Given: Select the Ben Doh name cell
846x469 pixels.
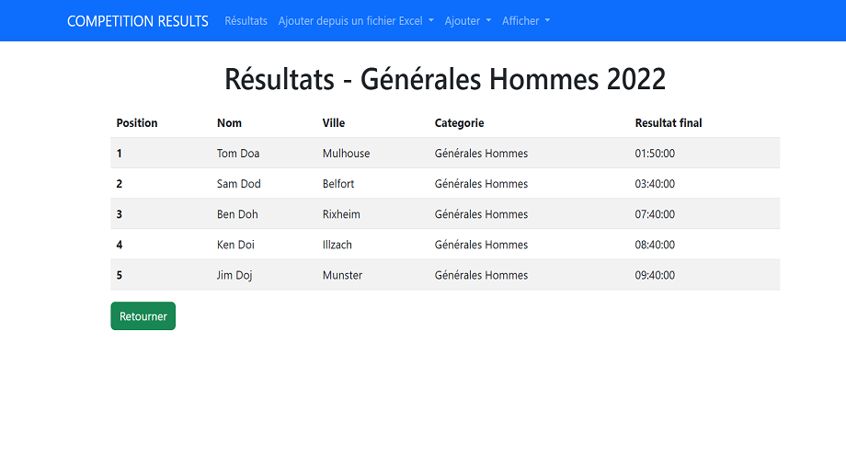Looking at the screenshot, I should tap(237, 214).
